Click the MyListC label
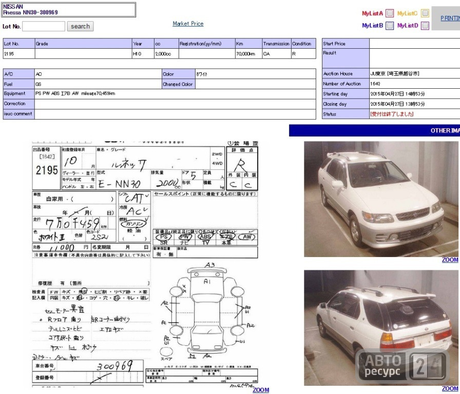 click(x=407, y=13)
